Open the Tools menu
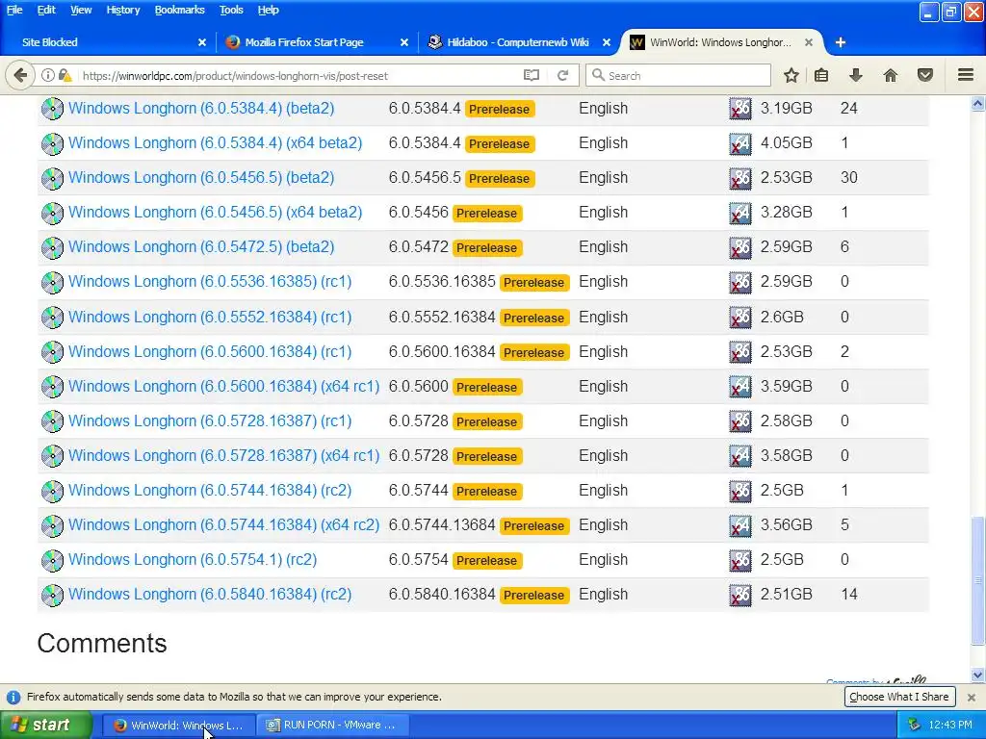The image size is (986, 739). coord(231,10)
